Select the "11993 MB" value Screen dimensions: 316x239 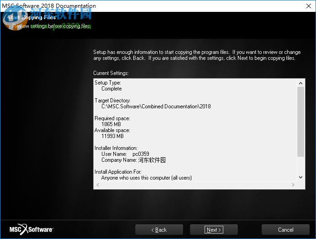click(112, 136)
